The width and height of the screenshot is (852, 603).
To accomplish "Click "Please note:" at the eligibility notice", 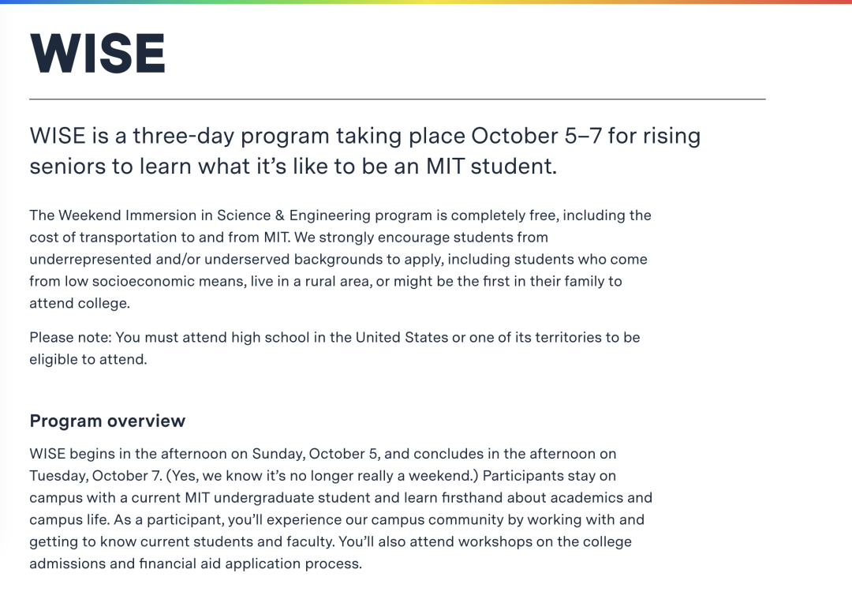I will (70, 338).
